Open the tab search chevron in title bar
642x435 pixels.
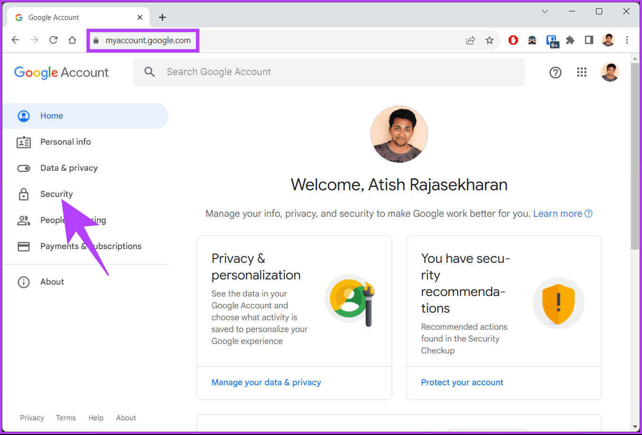click(x=545, y=11)
